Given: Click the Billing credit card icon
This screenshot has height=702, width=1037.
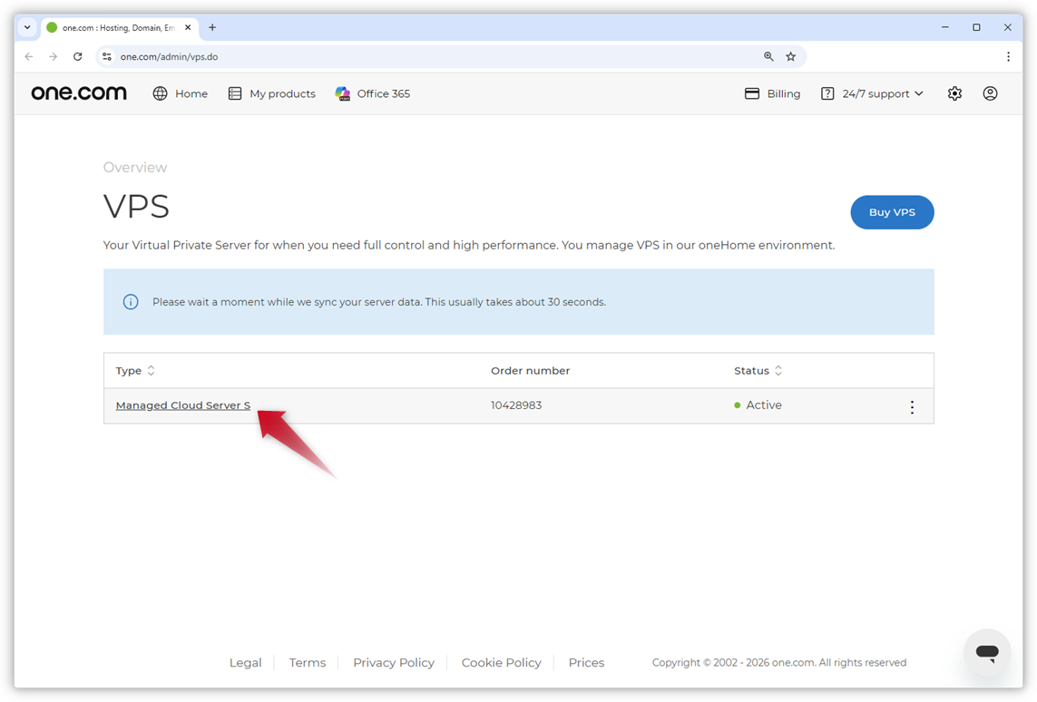Looking at the screenshot, I should click(750, 93).
